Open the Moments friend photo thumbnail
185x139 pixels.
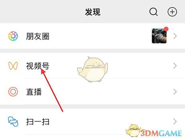coord(159,36)
